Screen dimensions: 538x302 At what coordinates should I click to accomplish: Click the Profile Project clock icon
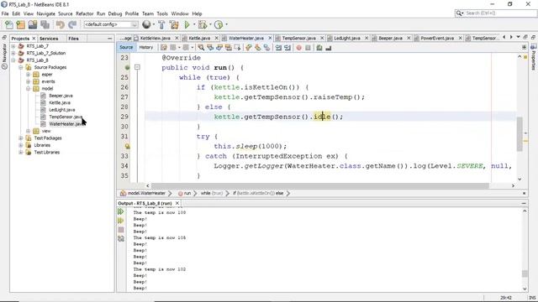pos(219,24)
